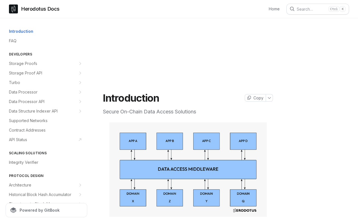Click the search magnifier icon
This screenshot has height=224, width=358.
point(292,9)
